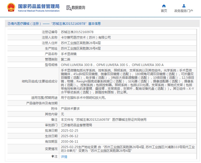Open the 数据查询 search icon
The height and width of the screenshot is (163, 201).
click(69, 8)
